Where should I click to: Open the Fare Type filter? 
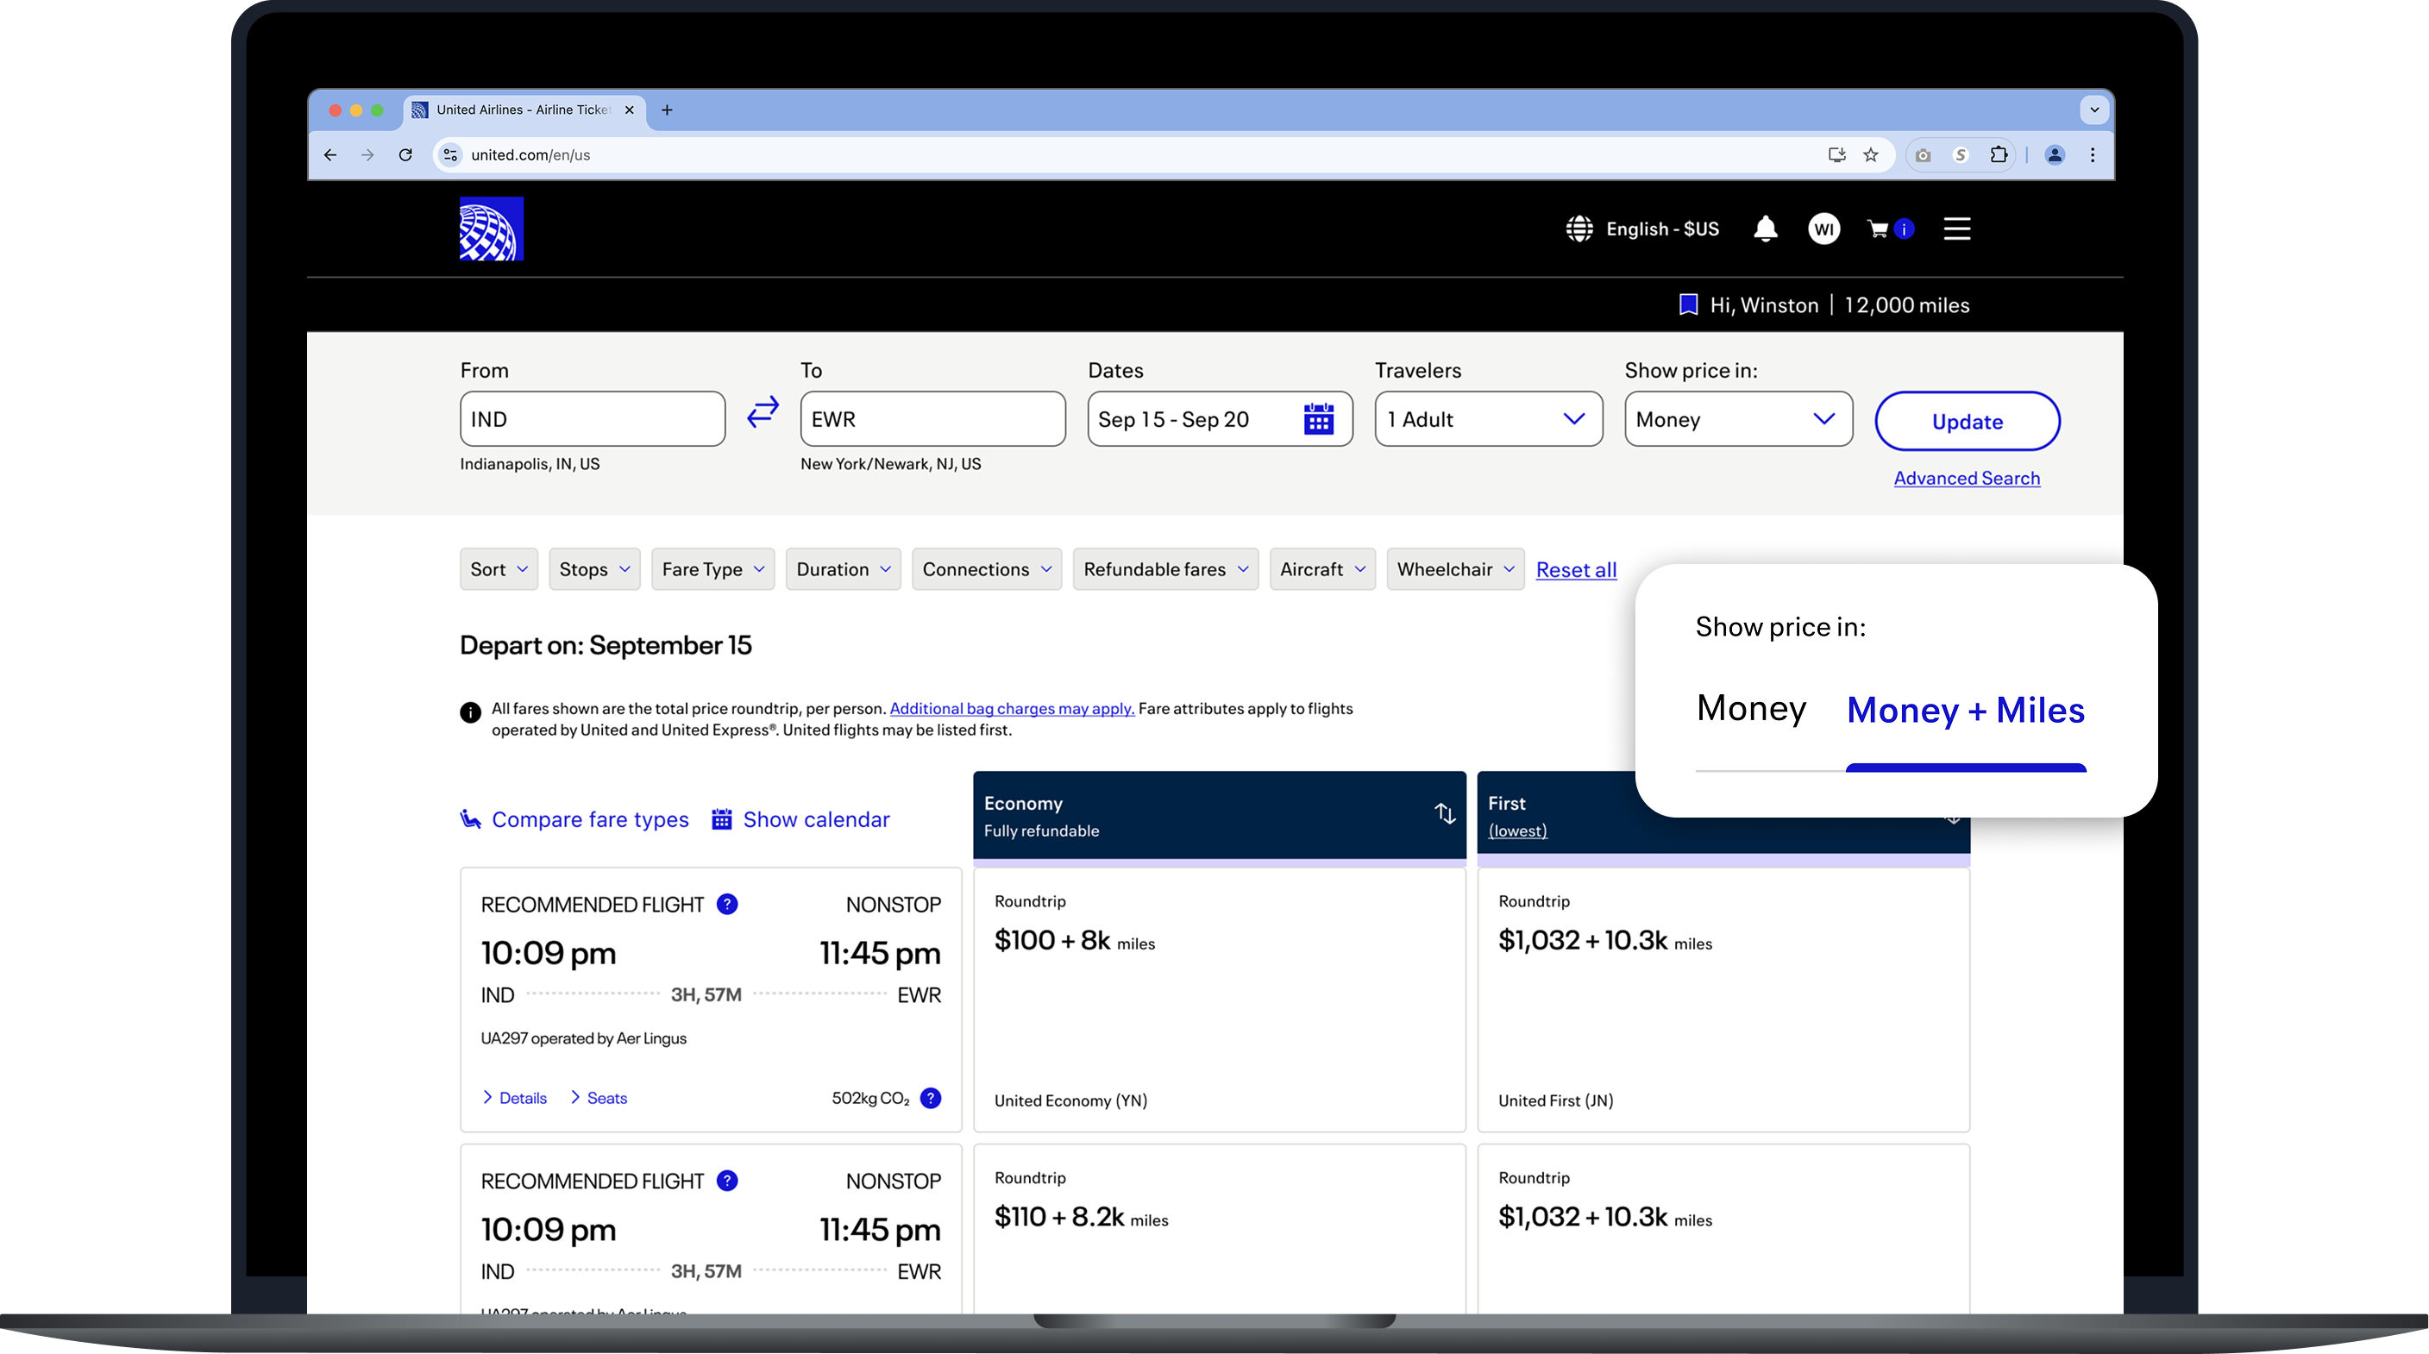click(x=712, y=568)
